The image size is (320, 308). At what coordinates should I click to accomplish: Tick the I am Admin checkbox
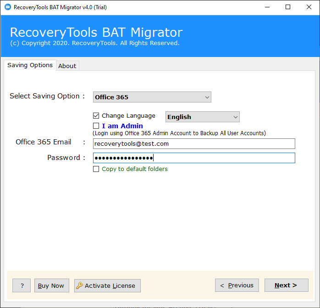[x=96, y=125]
